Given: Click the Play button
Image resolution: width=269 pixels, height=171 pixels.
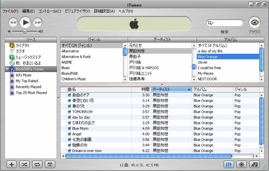Looking at the screenshot, I should pyautogui.click(x=26, y=22).
